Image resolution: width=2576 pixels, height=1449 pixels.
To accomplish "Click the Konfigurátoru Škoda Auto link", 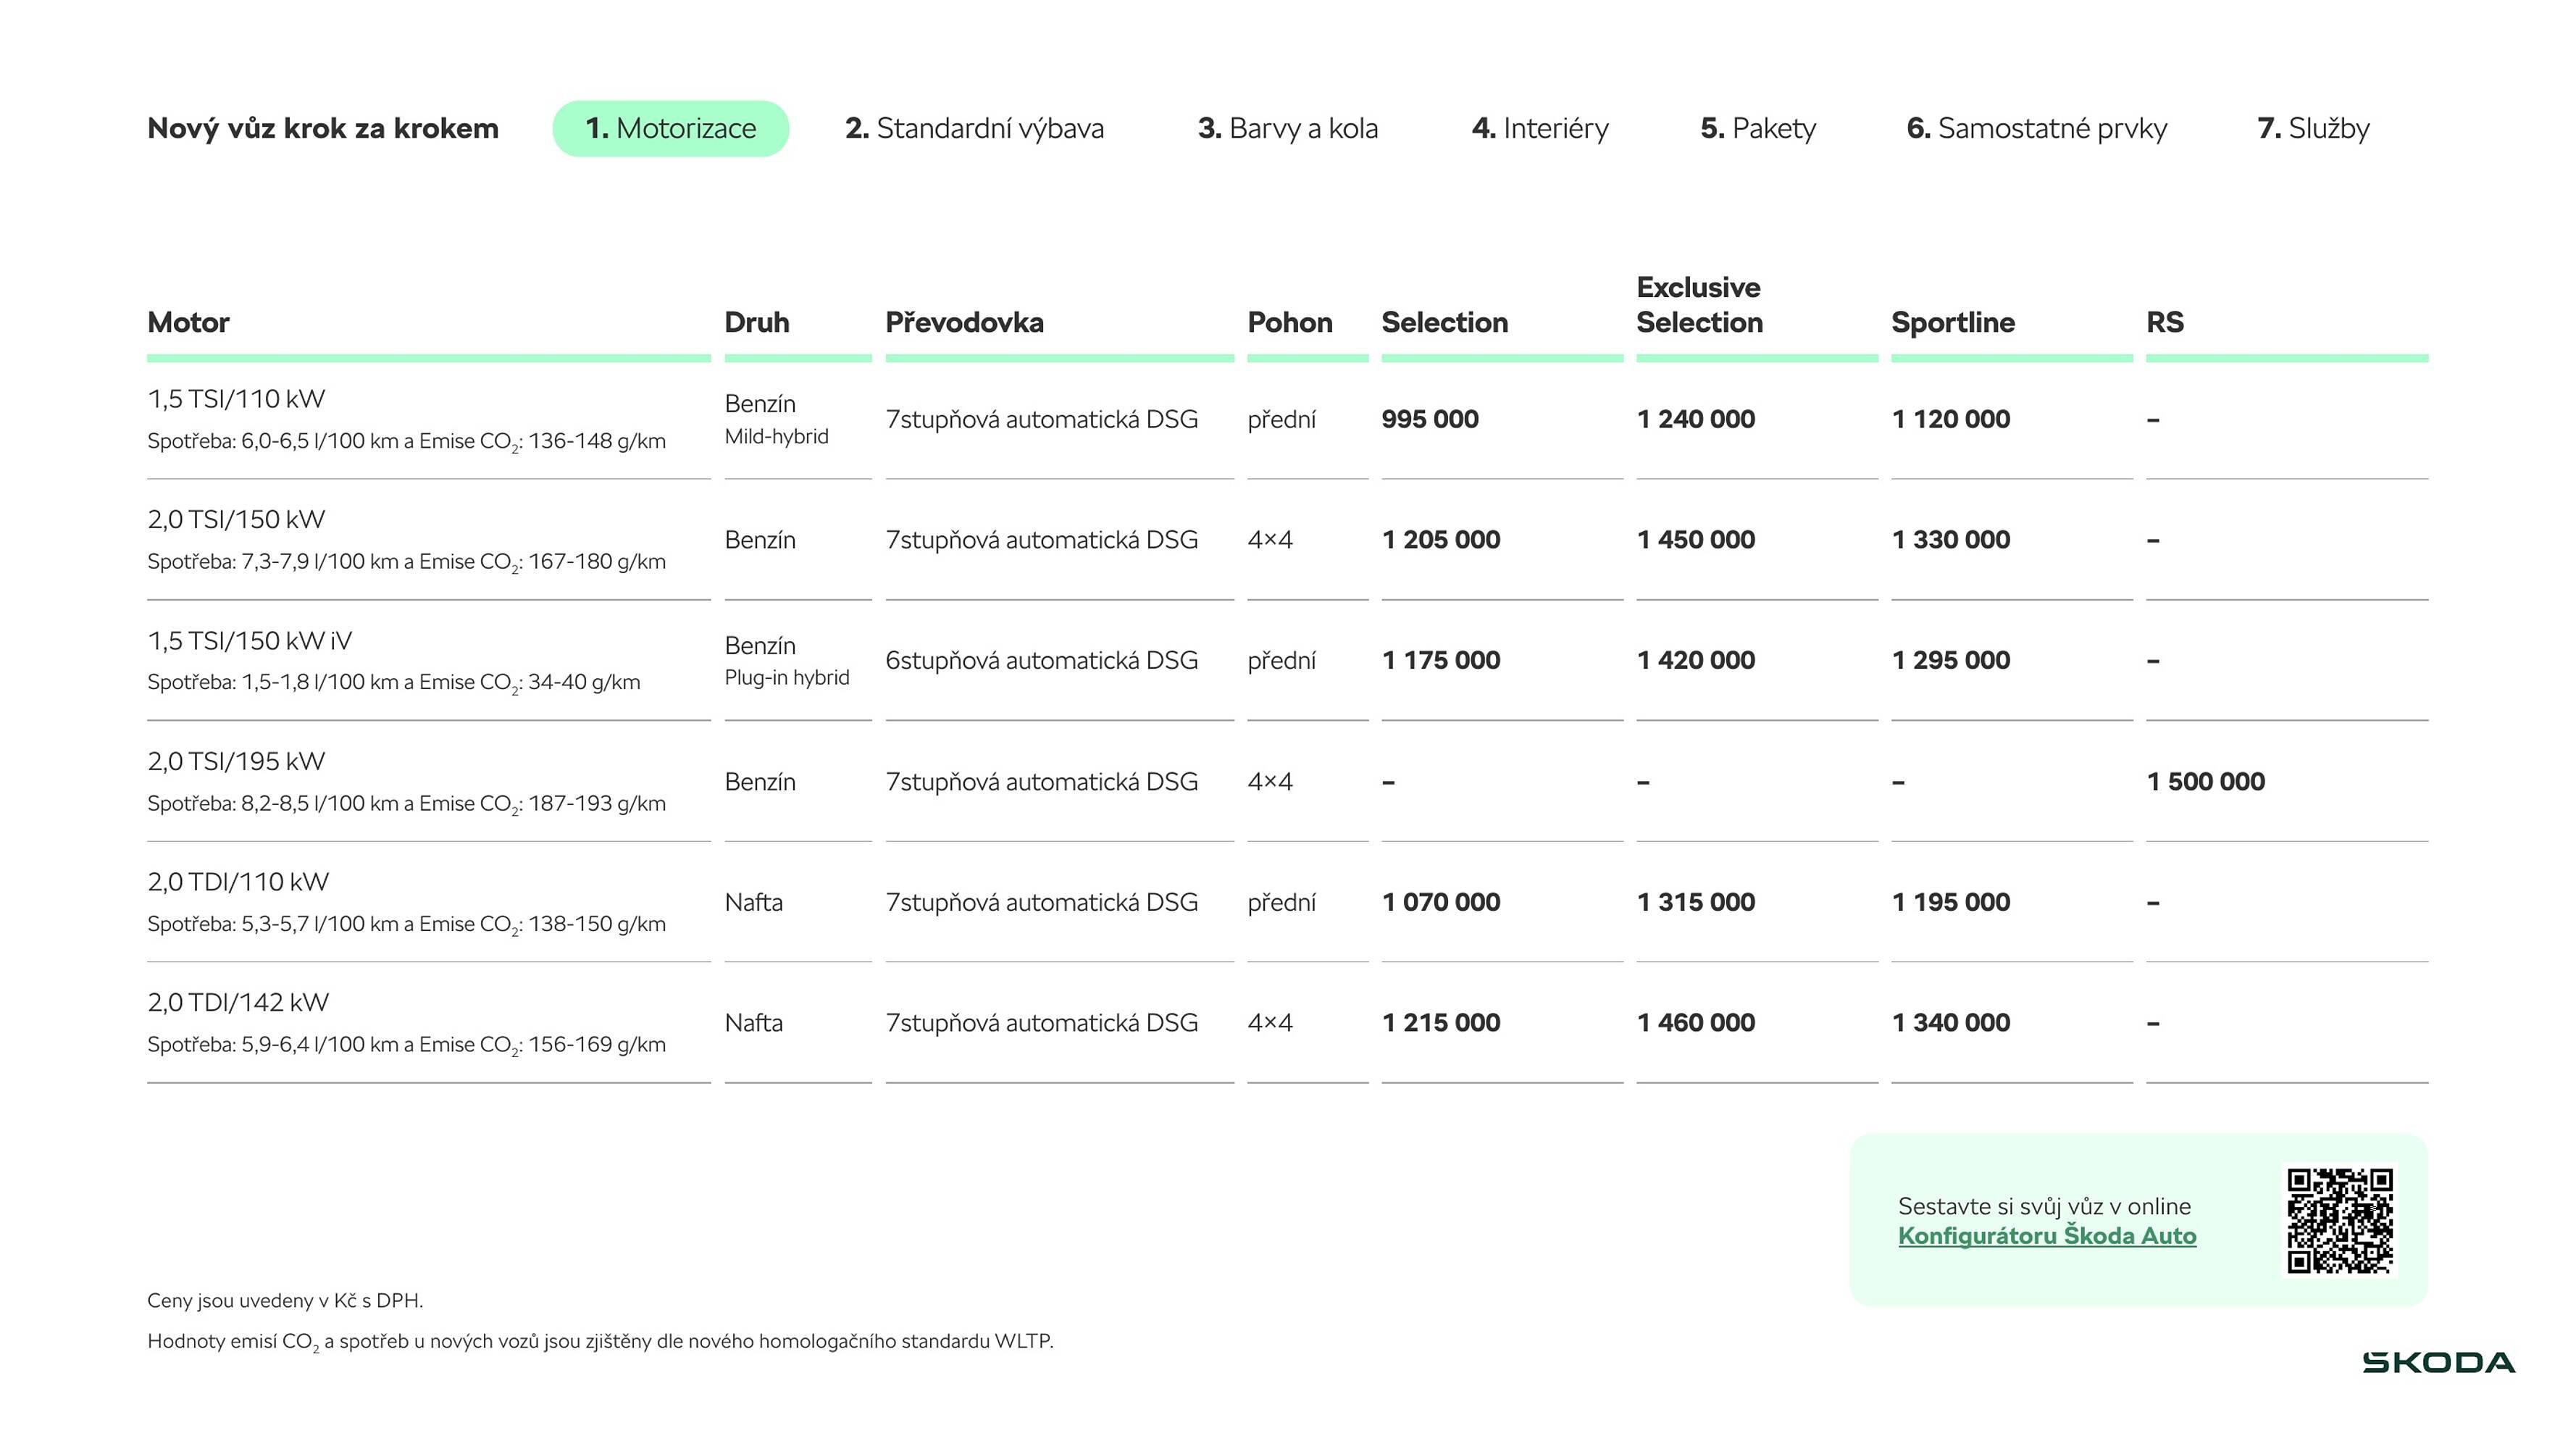I will click(2046, 1235).
